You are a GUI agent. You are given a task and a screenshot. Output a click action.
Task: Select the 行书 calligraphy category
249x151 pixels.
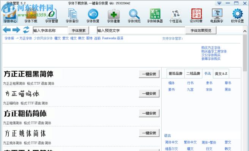point(190,83)
